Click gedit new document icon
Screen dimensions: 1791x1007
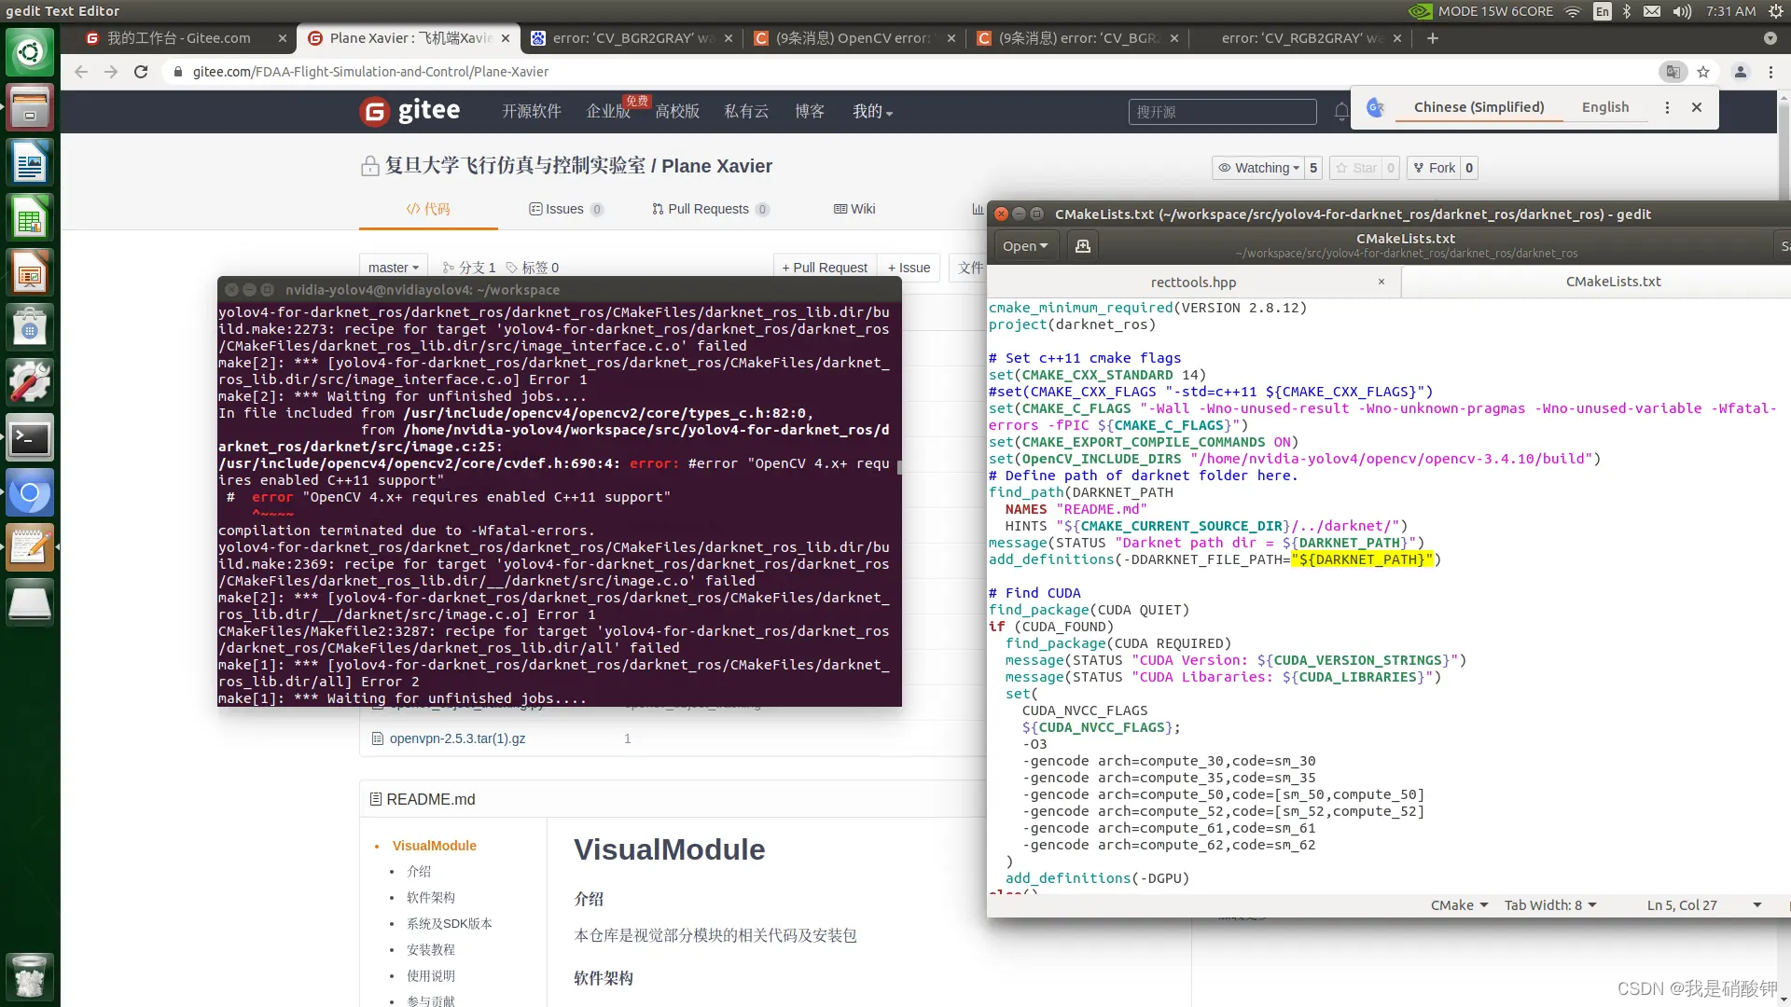pyautogui.click(x=1082, y=246)
